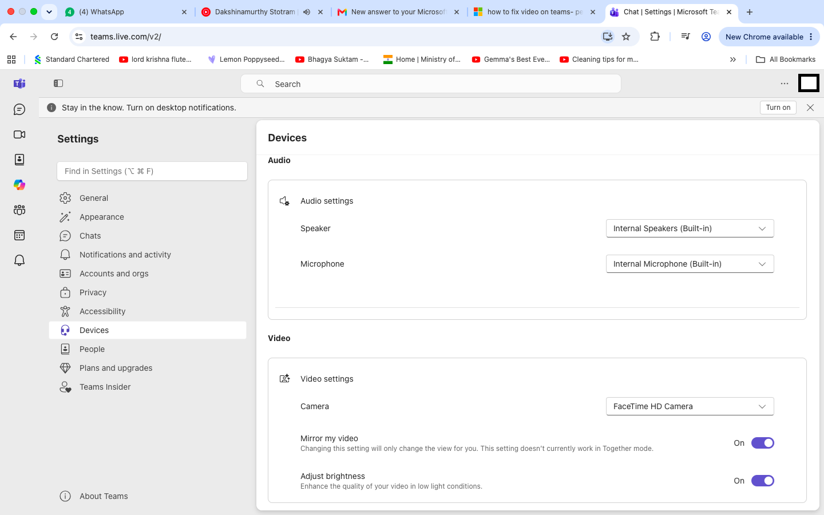Expand the Microphone device dropdown
Screen dimensions: 824x515
690,264
